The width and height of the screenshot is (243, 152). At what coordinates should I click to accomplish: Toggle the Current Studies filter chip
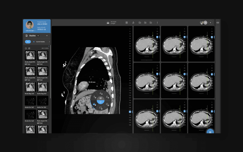39,42
